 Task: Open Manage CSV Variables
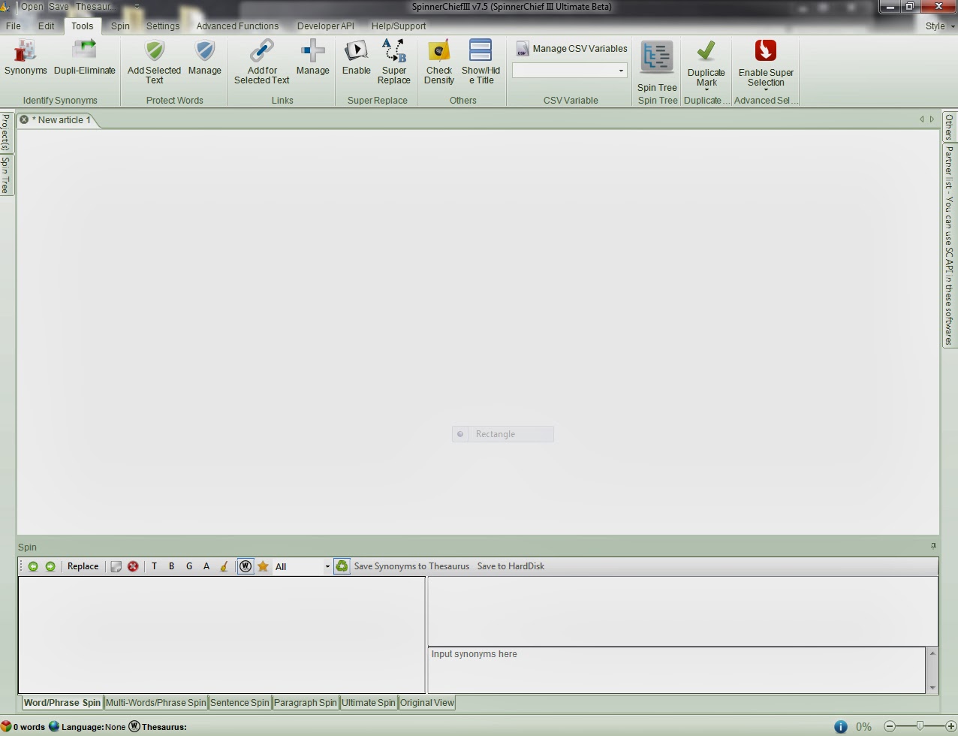click(x=571, y=49)
